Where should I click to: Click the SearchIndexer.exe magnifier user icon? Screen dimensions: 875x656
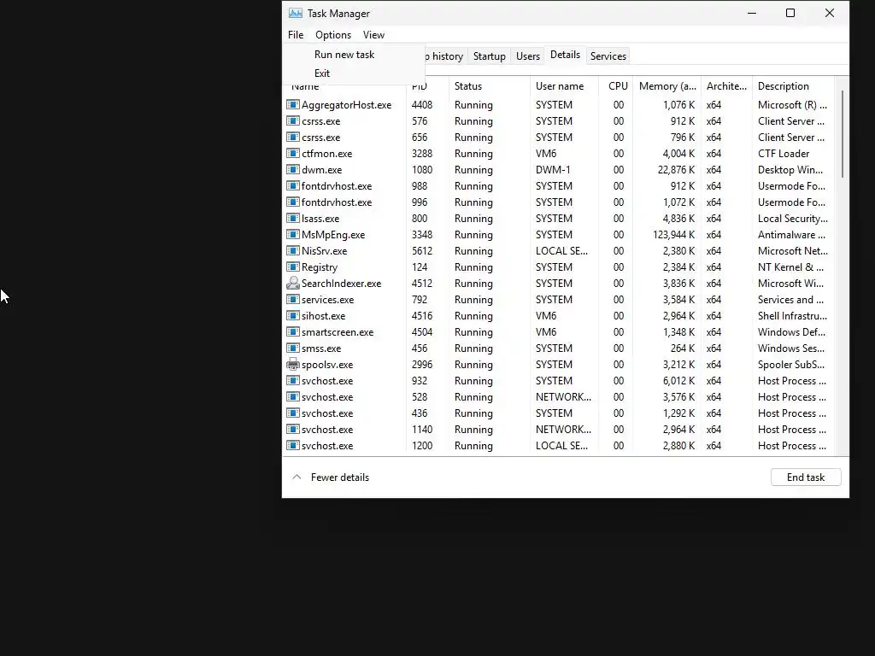click(x=293, y=283)
